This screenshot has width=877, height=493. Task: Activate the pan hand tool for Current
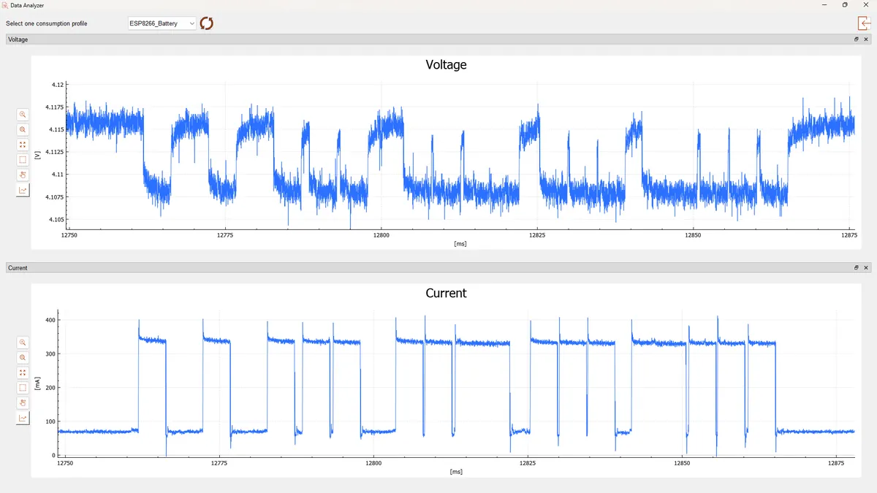[x=23, y=403]
